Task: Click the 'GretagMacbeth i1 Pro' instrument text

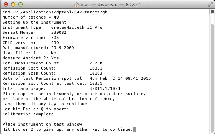Action: pyautogui.click(x=77, y=27)
